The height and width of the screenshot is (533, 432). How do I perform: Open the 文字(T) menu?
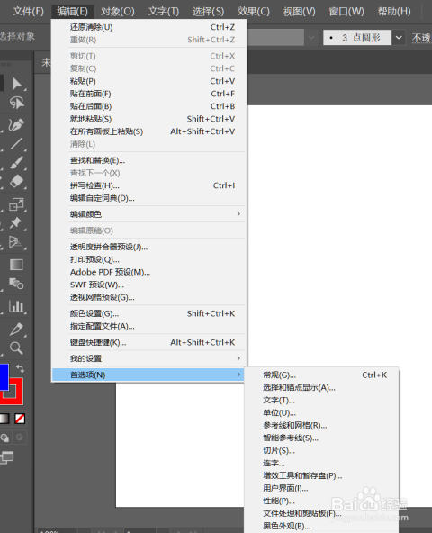click(x=164, y=11)
